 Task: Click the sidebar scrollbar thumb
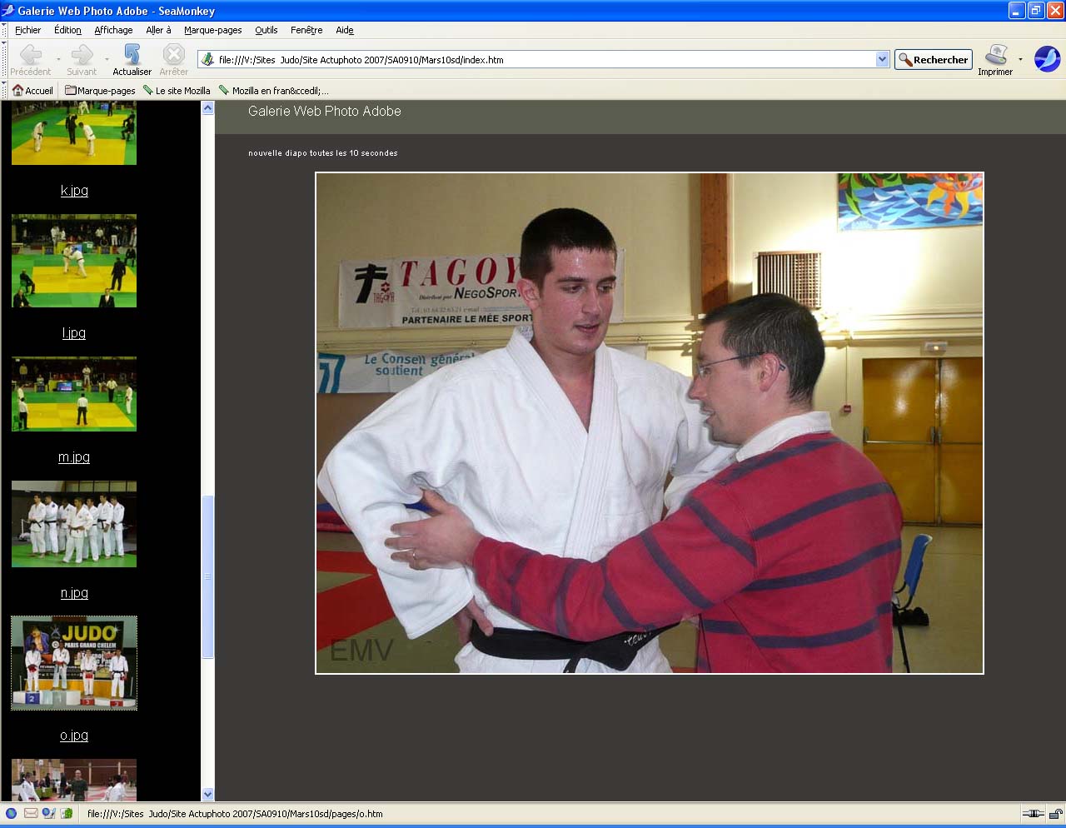pyautogui.click(x=208, y=576)
